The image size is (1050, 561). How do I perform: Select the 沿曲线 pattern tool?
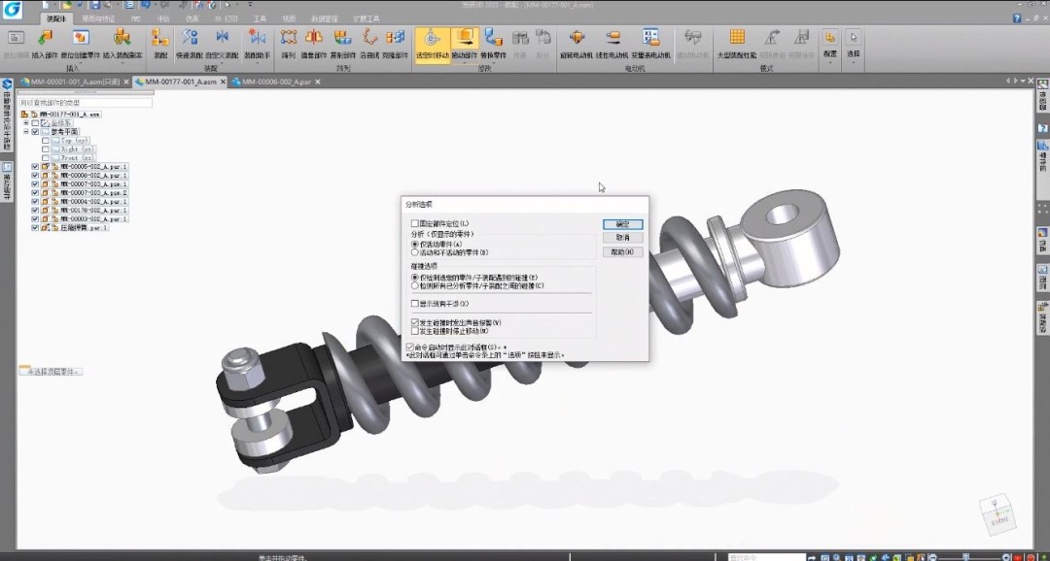pyautogui.click(x=368, y=39)
